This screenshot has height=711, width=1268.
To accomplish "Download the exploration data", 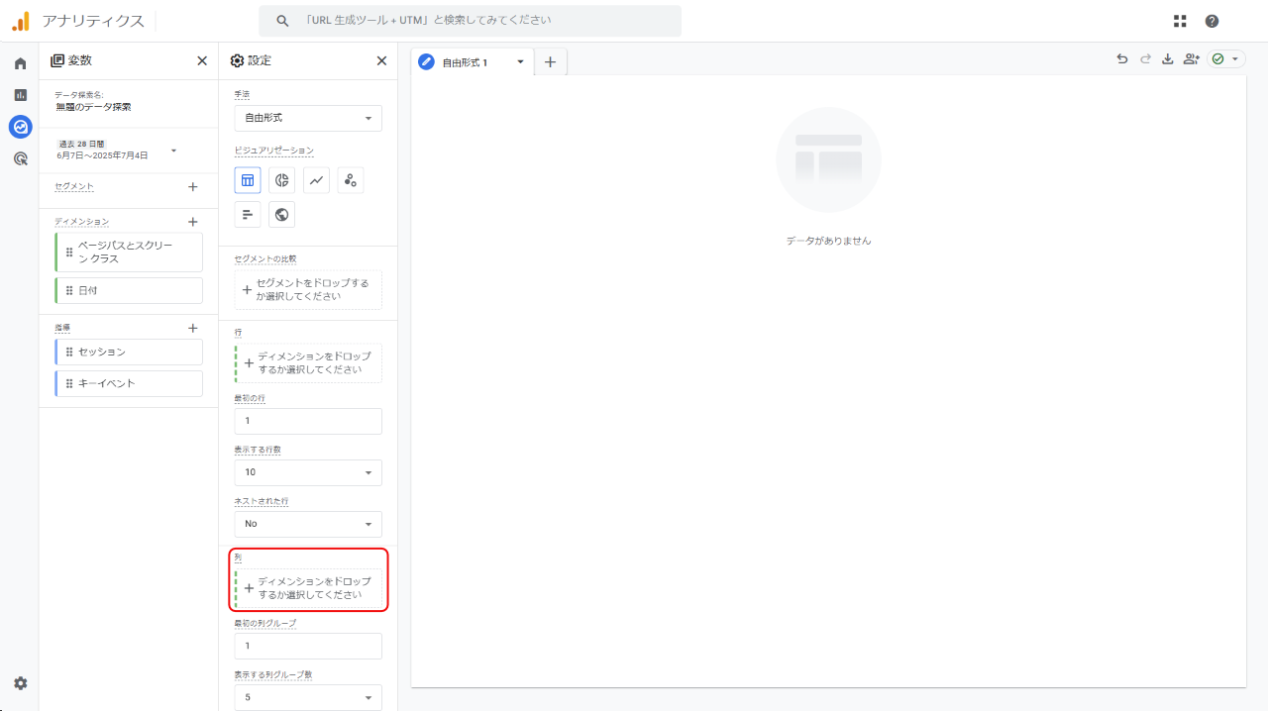I will [1168, 59].
